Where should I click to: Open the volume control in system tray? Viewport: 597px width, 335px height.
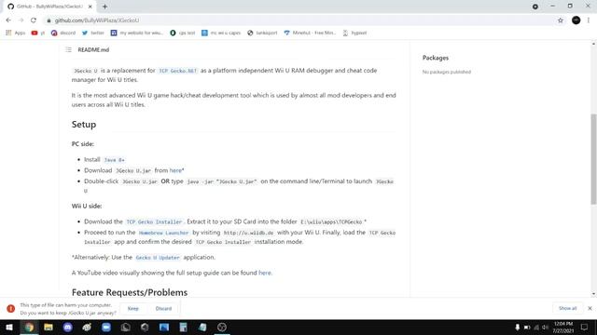545,328
